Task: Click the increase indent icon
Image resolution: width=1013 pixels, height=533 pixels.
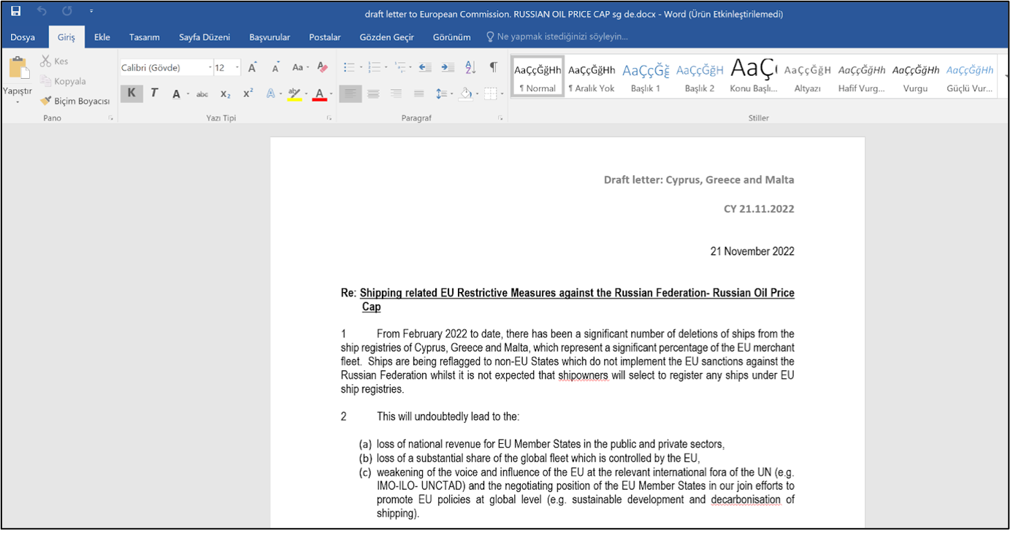Action: (448, 67)
